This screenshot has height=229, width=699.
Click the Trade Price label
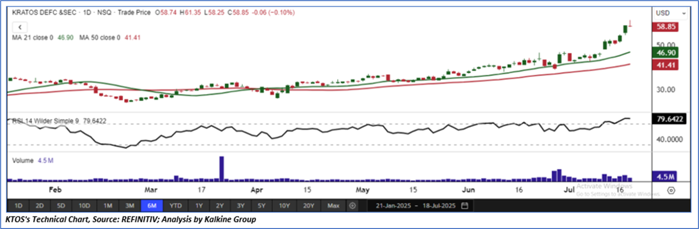(134, 12)
